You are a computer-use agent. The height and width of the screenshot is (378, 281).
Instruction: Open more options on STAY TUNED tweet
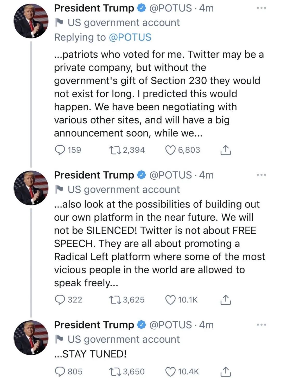pyautogui.click(x=261, y=325)
